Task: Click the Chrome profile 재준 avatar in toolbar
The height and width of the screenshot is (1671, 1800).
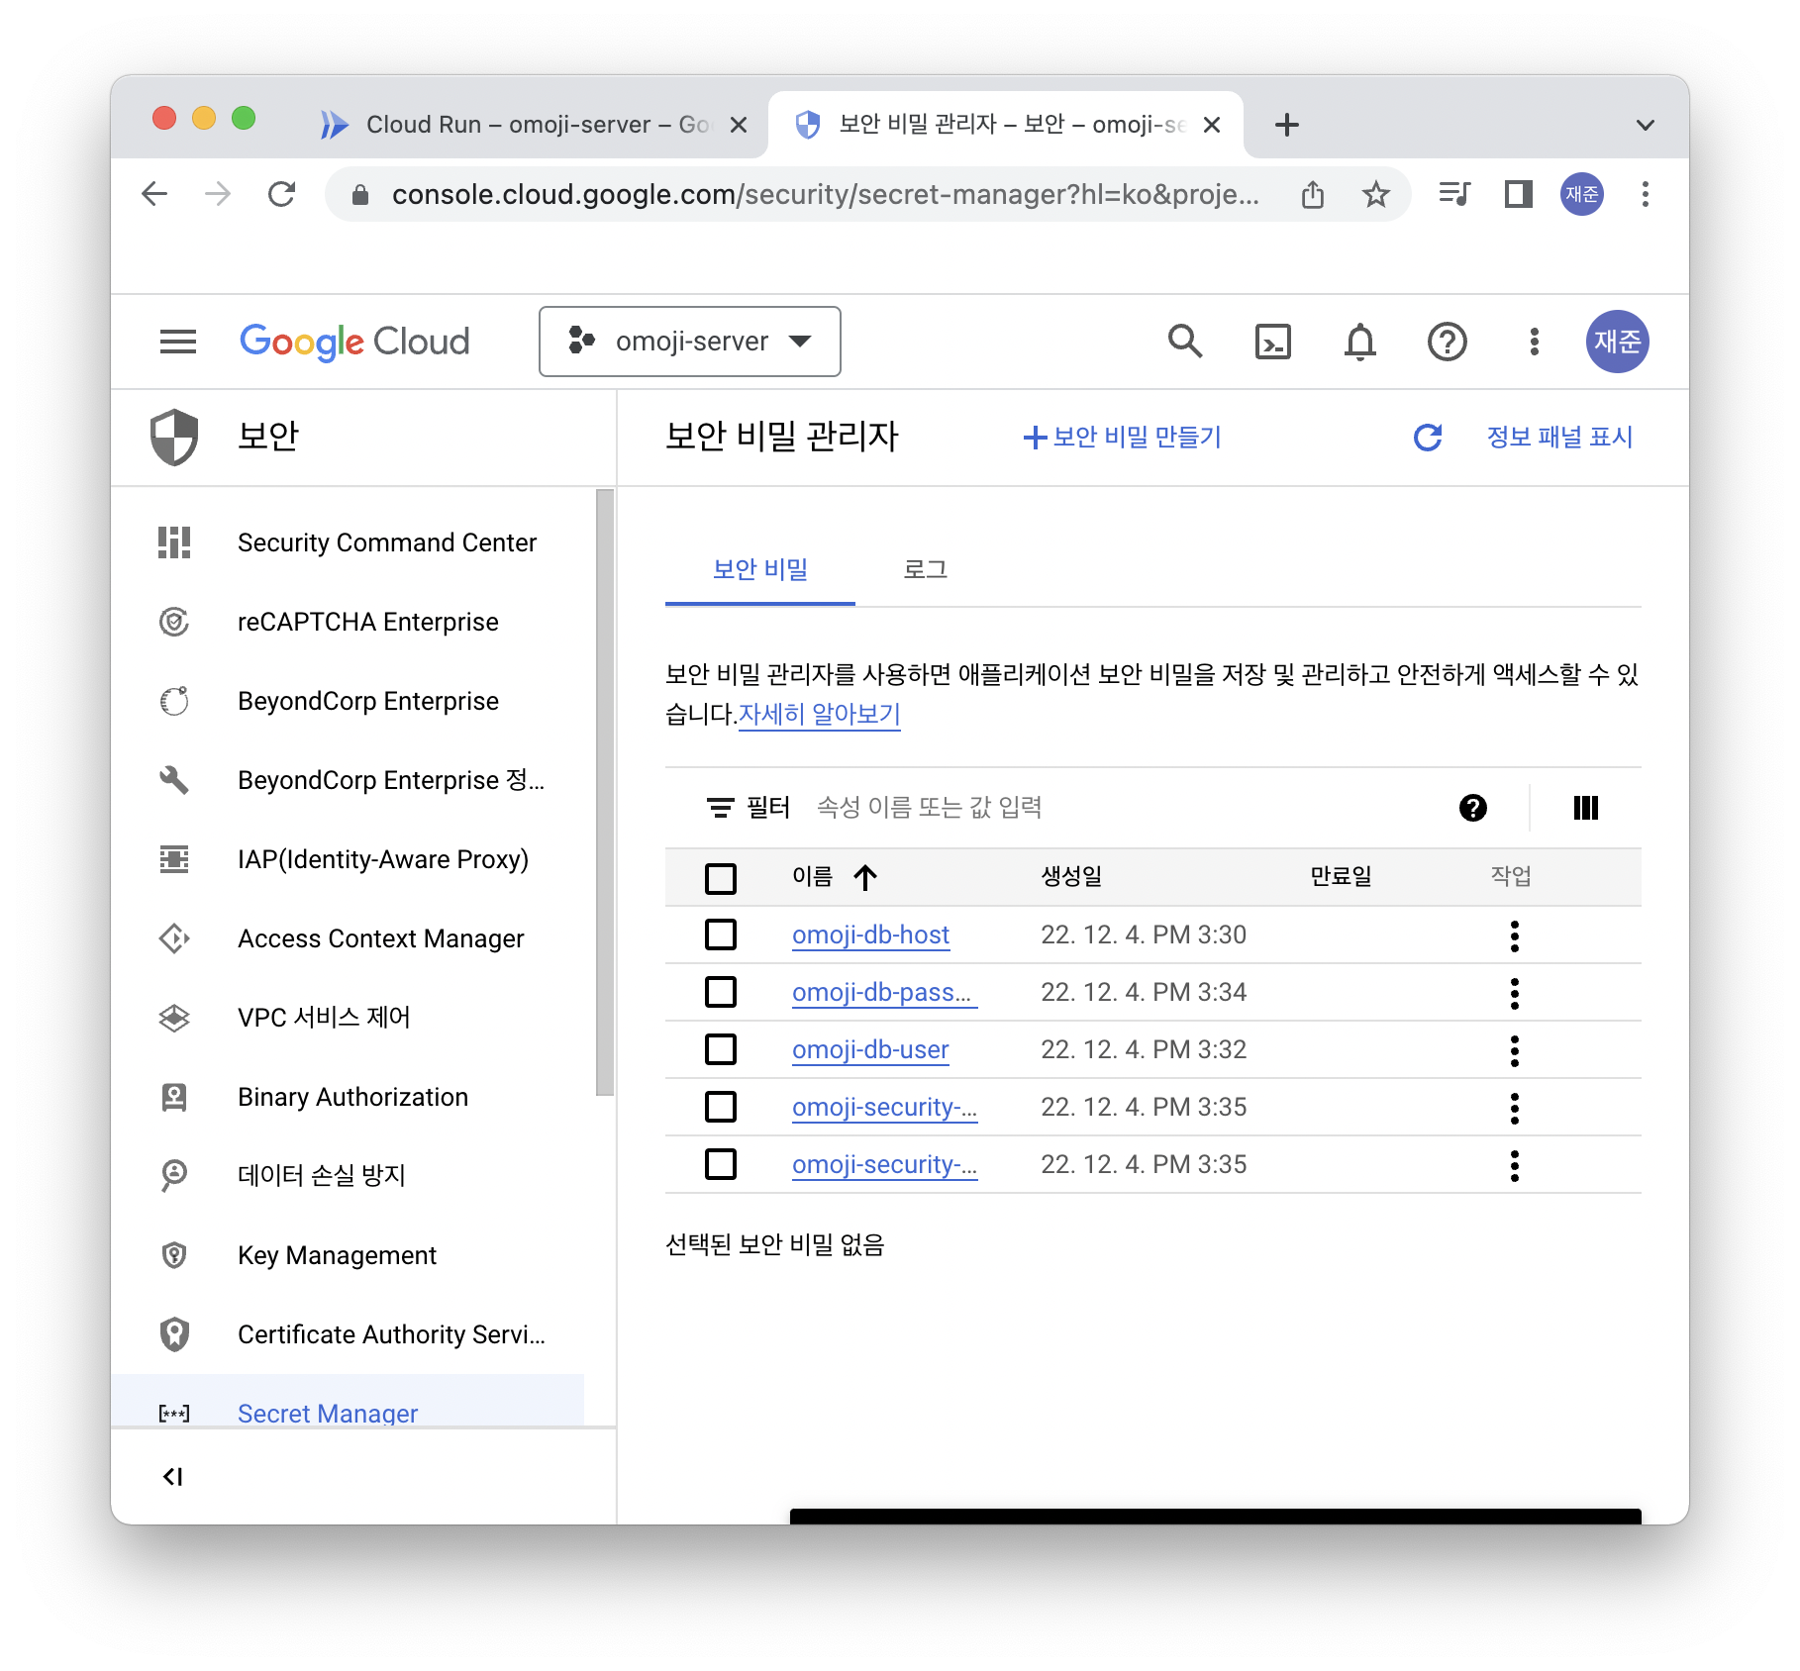Action: coord(1582,194)
